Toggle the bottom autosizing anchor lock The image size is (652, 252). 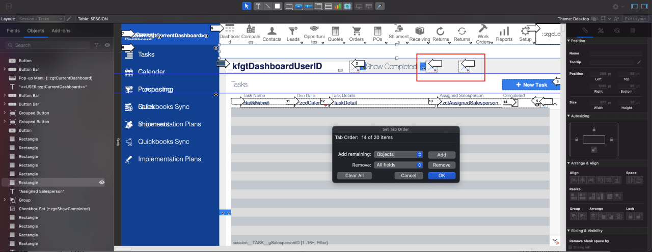594,150
